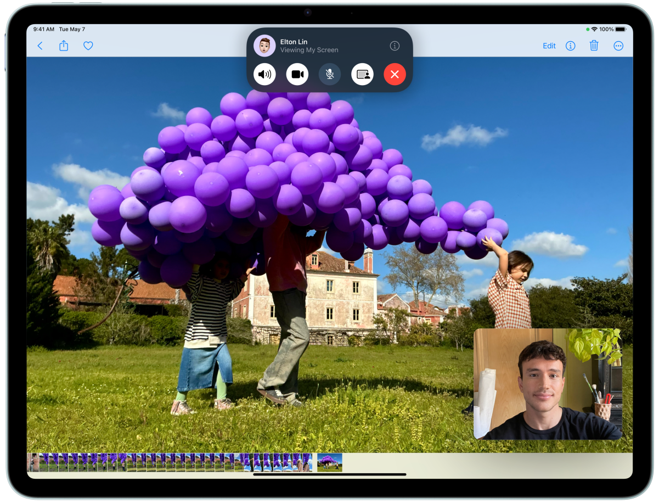
Task: Open FaceTime call info icon
Action: click(x=395, y=46)
